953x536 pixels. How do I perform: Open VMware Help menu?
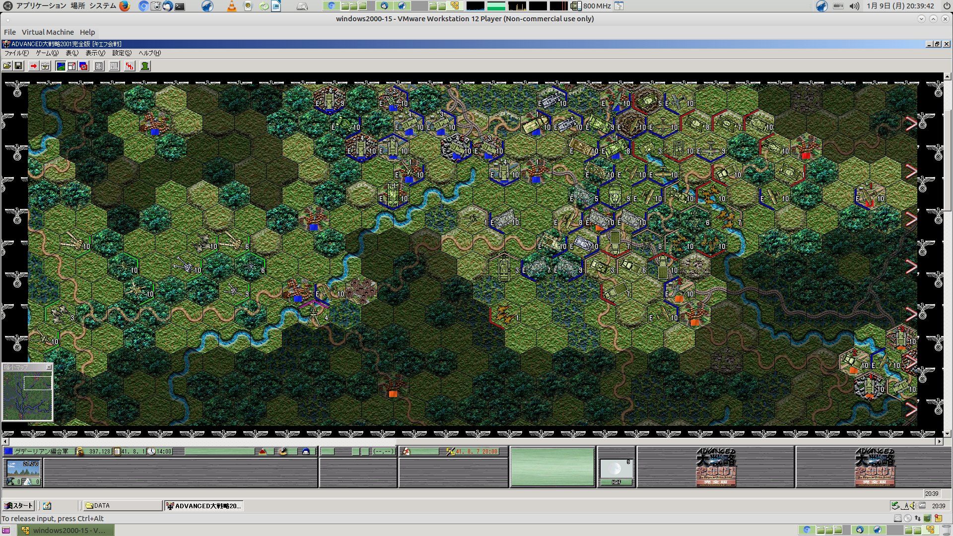point(87,32)
